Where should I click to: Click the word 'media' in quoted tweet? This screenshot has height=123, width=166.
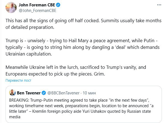(x=15, y=117)
